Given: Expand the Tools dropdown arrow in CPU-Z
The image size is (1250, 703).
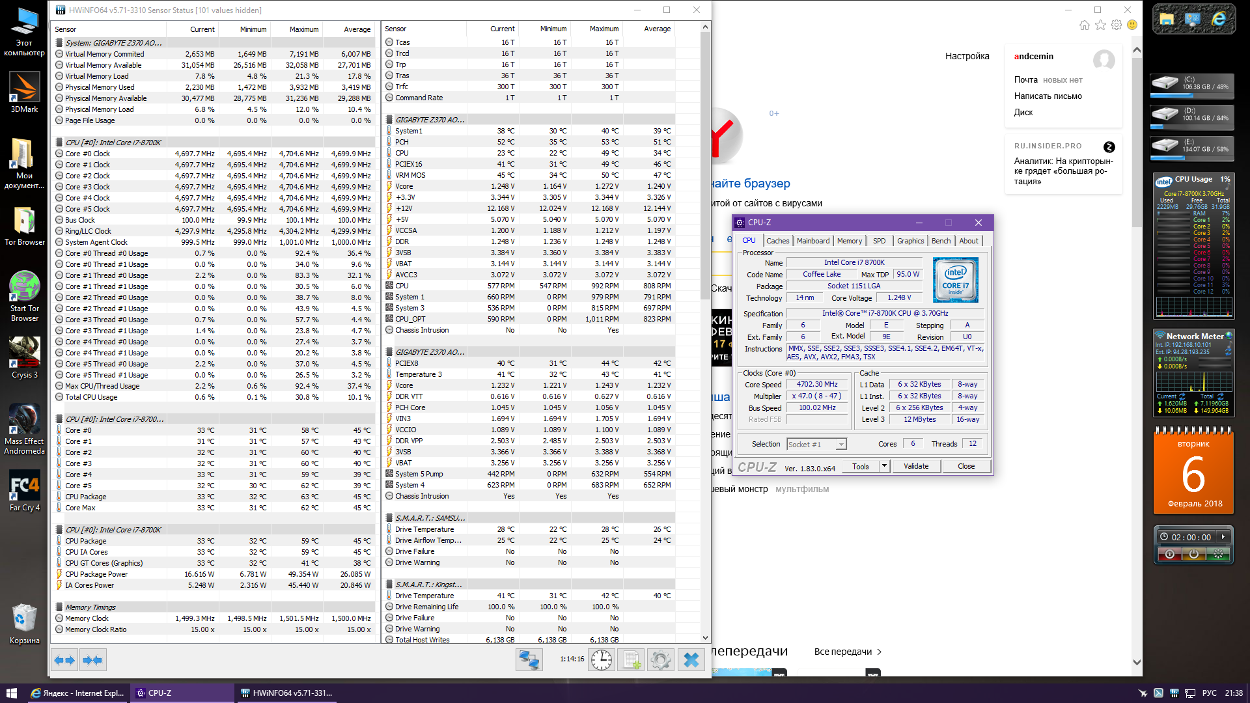Looking at the screenshot, I should tap(884, 466).
